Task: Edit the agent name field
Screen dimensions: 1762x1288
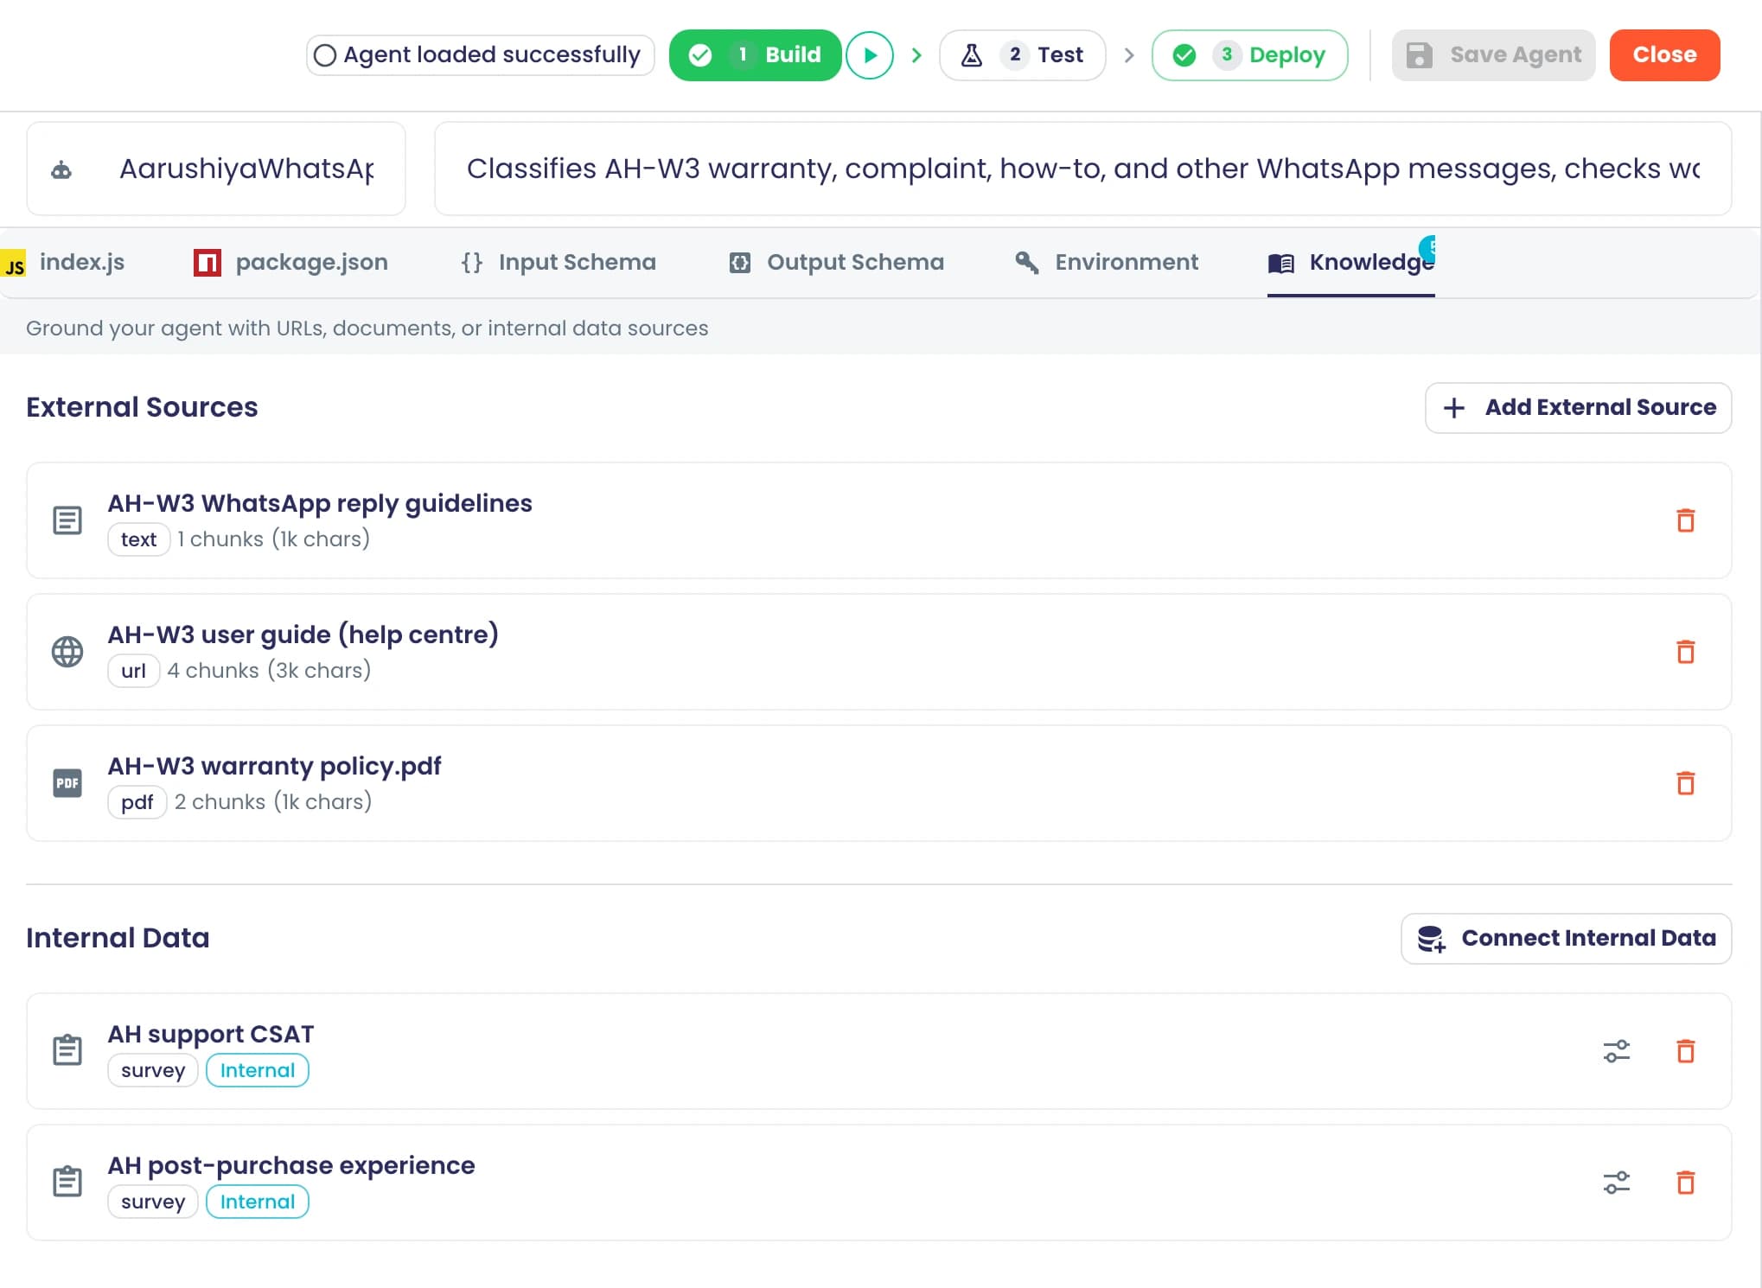Action: (x=216, y=169)
